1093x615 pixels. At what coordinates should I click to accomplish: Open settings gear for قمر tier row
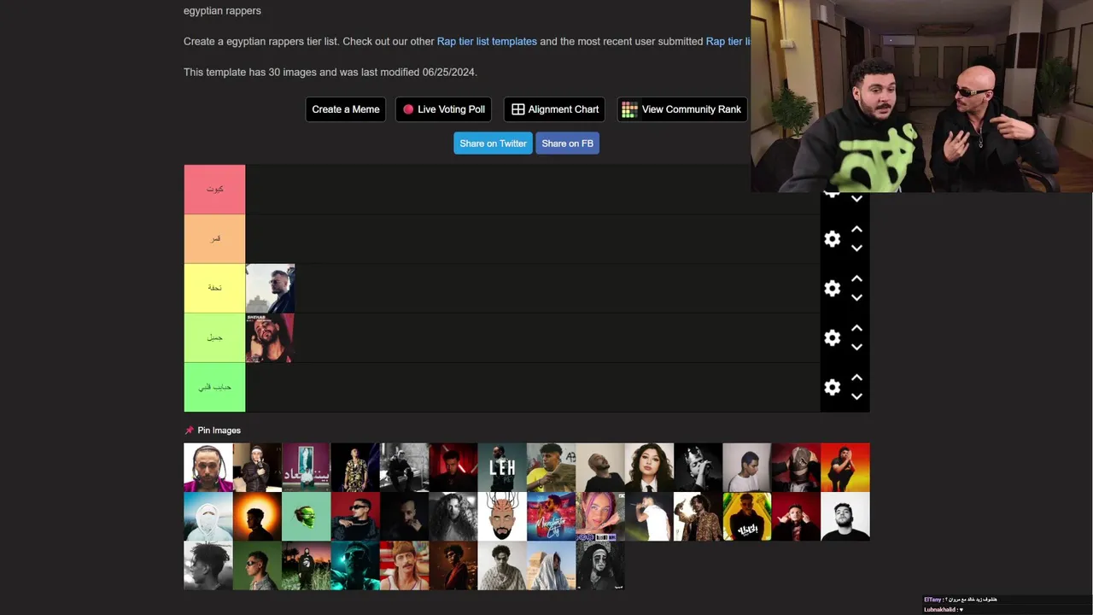tap(832, 239)
